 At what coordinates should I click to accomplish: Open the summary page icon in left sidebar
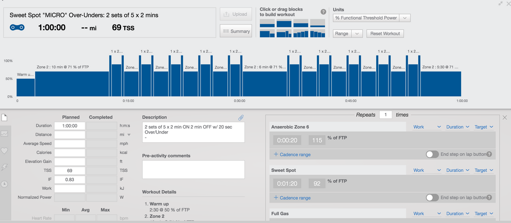tap(4, 118)
